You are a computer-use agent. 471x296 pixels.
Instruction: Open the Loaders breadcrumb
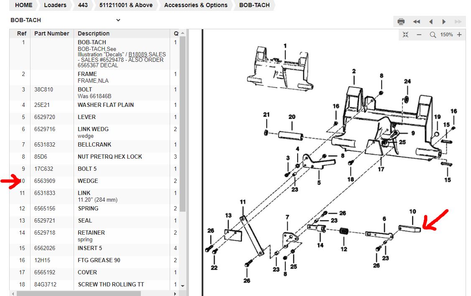pyautogui.click(x=55, y=5)
